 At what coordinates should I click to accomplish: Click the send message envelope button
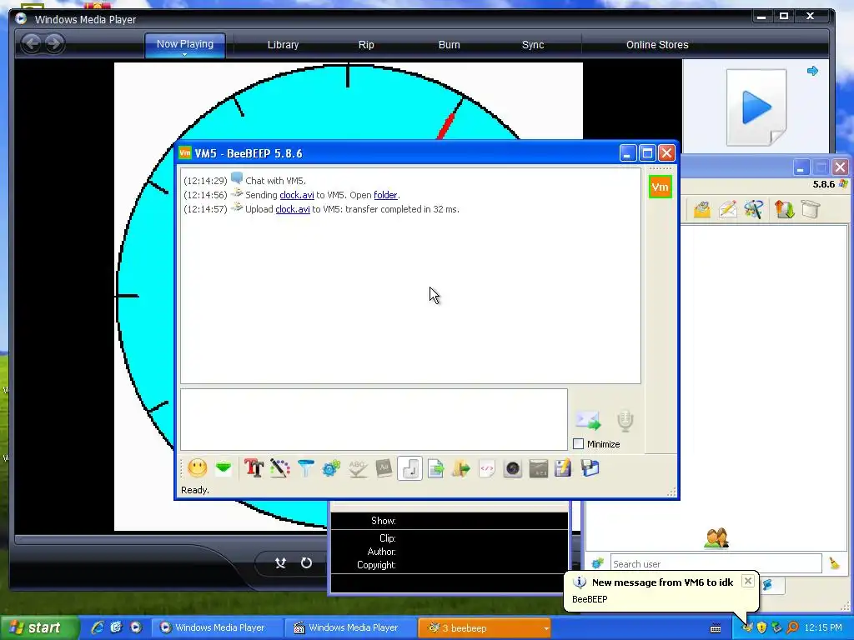click(588, 420)
